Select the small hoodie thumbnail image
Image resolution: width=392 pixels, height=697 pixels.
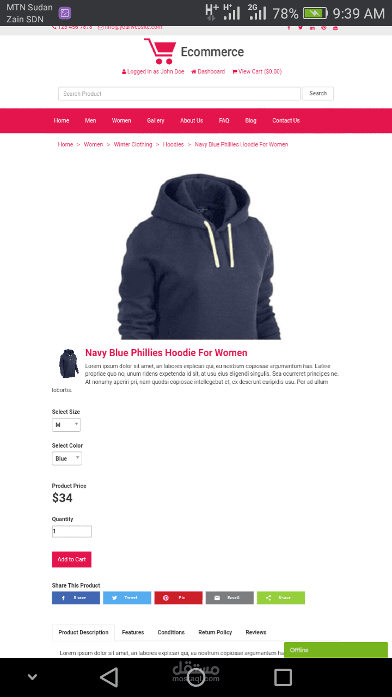click(69, 364)
